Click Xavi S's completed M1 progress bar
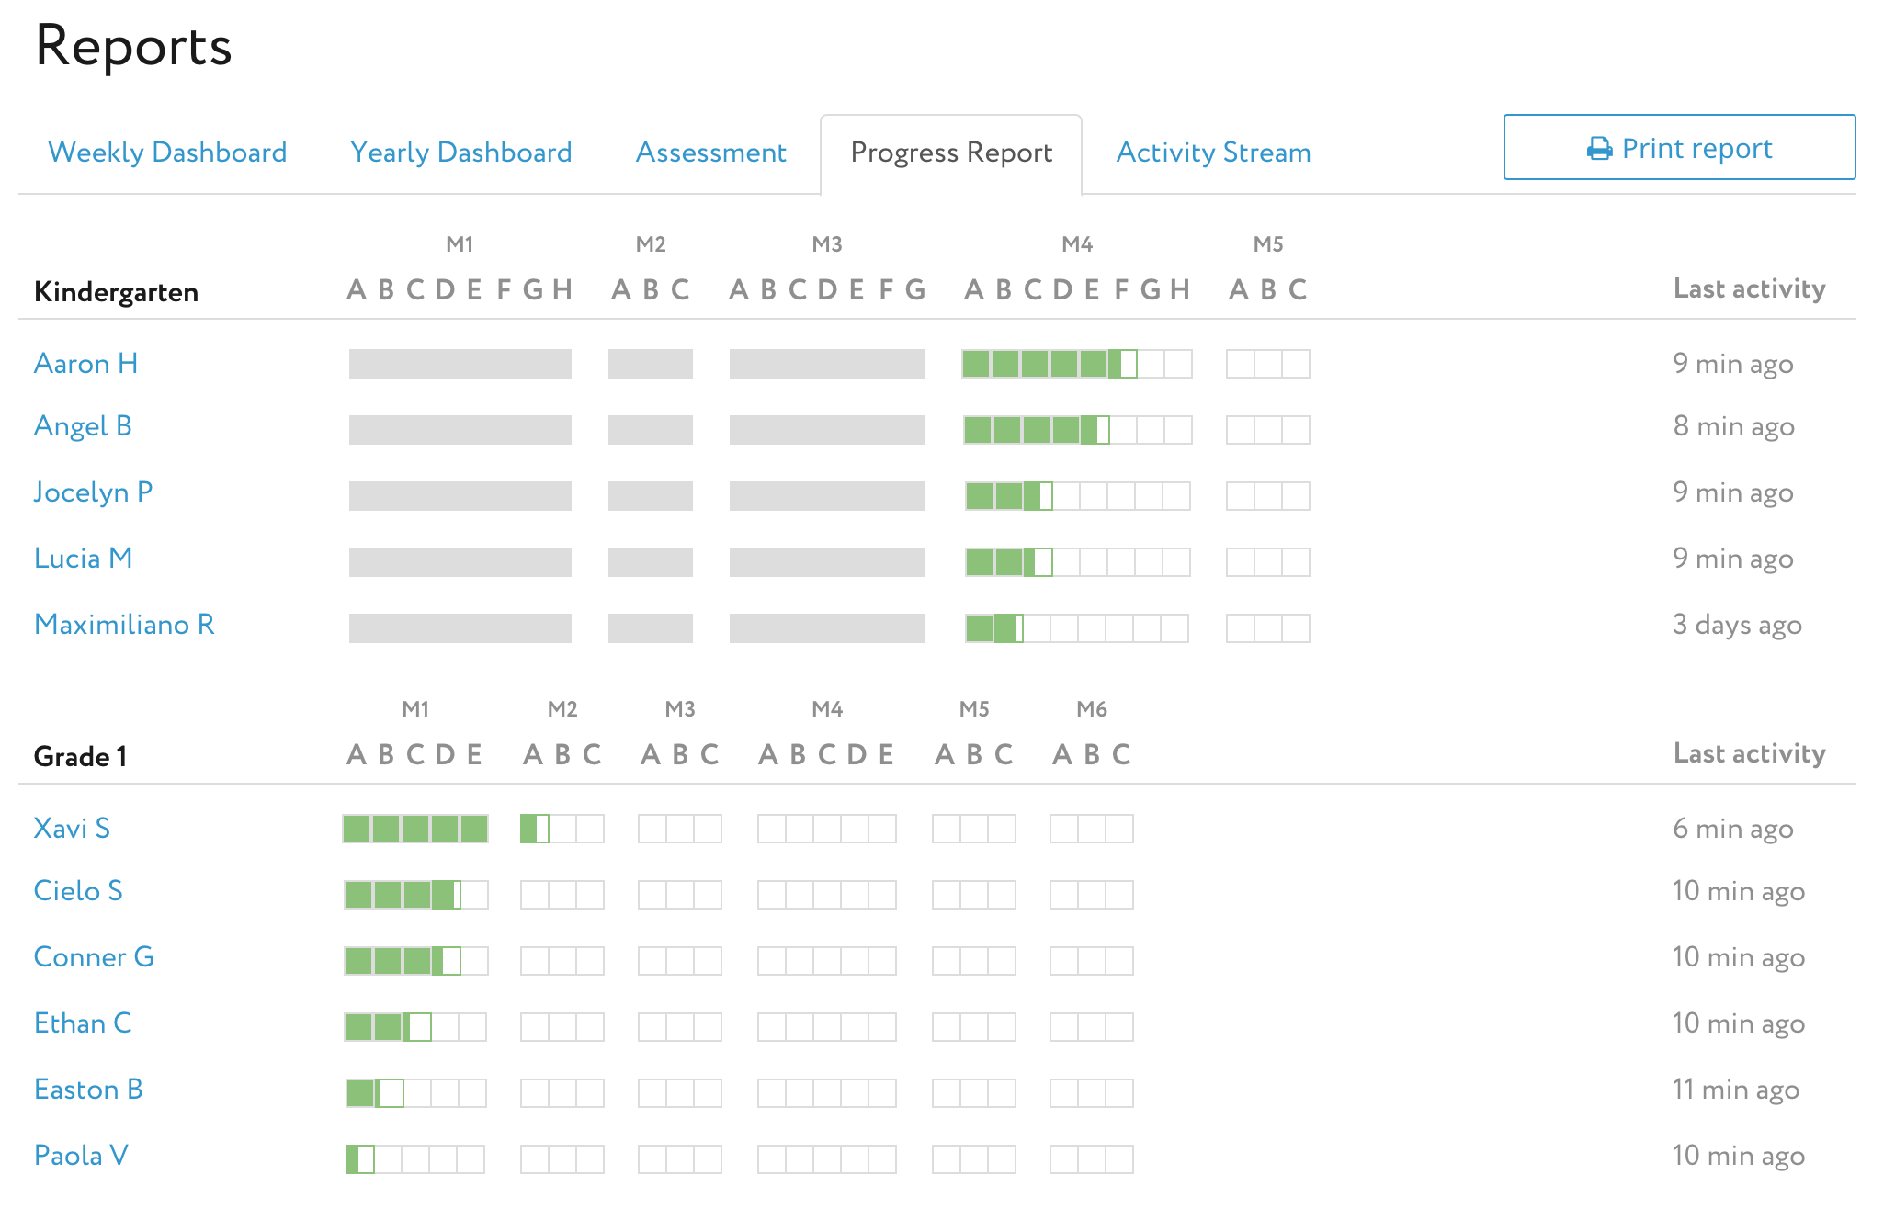Screen dimensions: 1895x1209 tap(415, 829)
